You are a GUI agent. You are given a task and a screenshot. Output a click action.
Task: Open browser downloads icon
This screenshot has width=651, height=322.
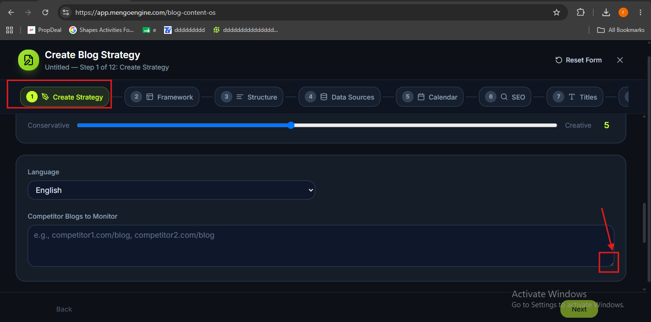tap(606, 12)
